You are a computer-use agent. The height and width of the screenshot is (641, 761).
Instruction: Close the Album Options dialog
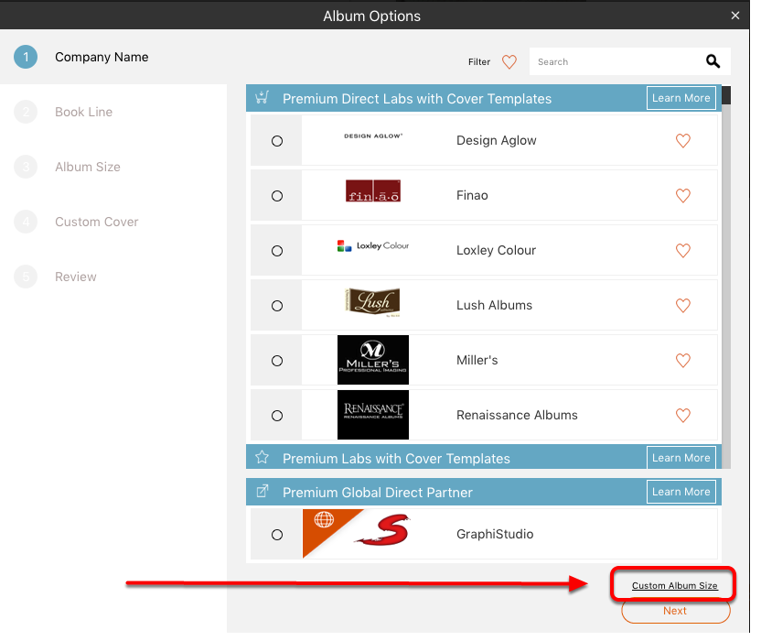pyautogui.click(x=735, y=16)
